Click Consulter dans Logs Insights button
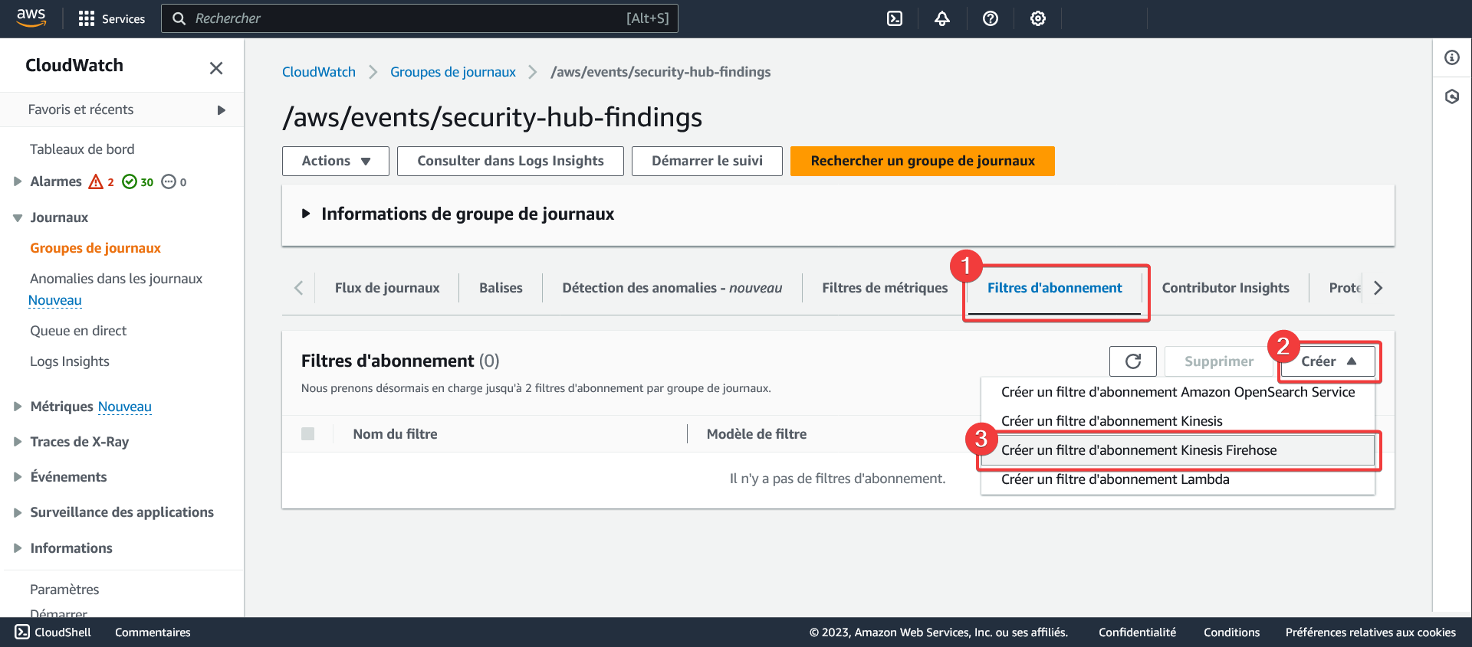Image resolution: width=1472 pixels, height=647 pixels. pos(511,161)
